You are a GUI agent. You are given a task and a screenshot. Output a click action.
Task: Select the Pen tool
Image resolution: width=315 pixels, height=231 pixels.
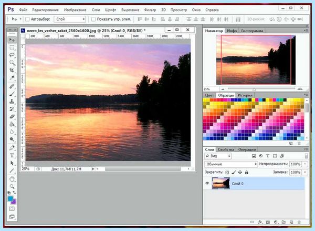12,148
